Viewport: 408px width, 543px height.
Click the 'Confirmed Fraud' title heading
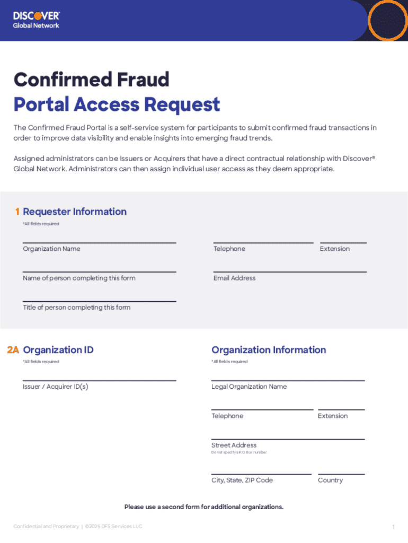[91, 80]
